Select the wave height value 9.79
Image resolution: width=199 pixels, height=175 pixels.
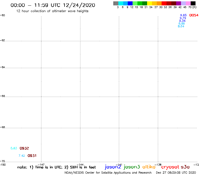pyautogui.click(x=183, y=18)
